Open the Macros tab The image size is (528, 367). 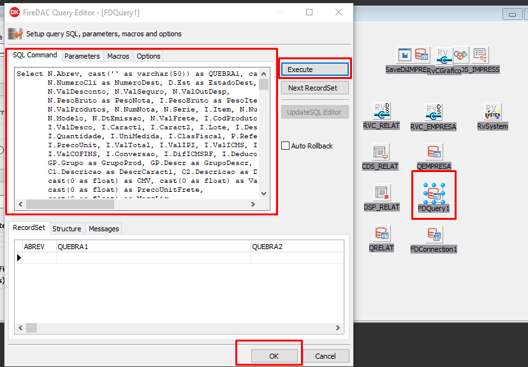(118, 56)
